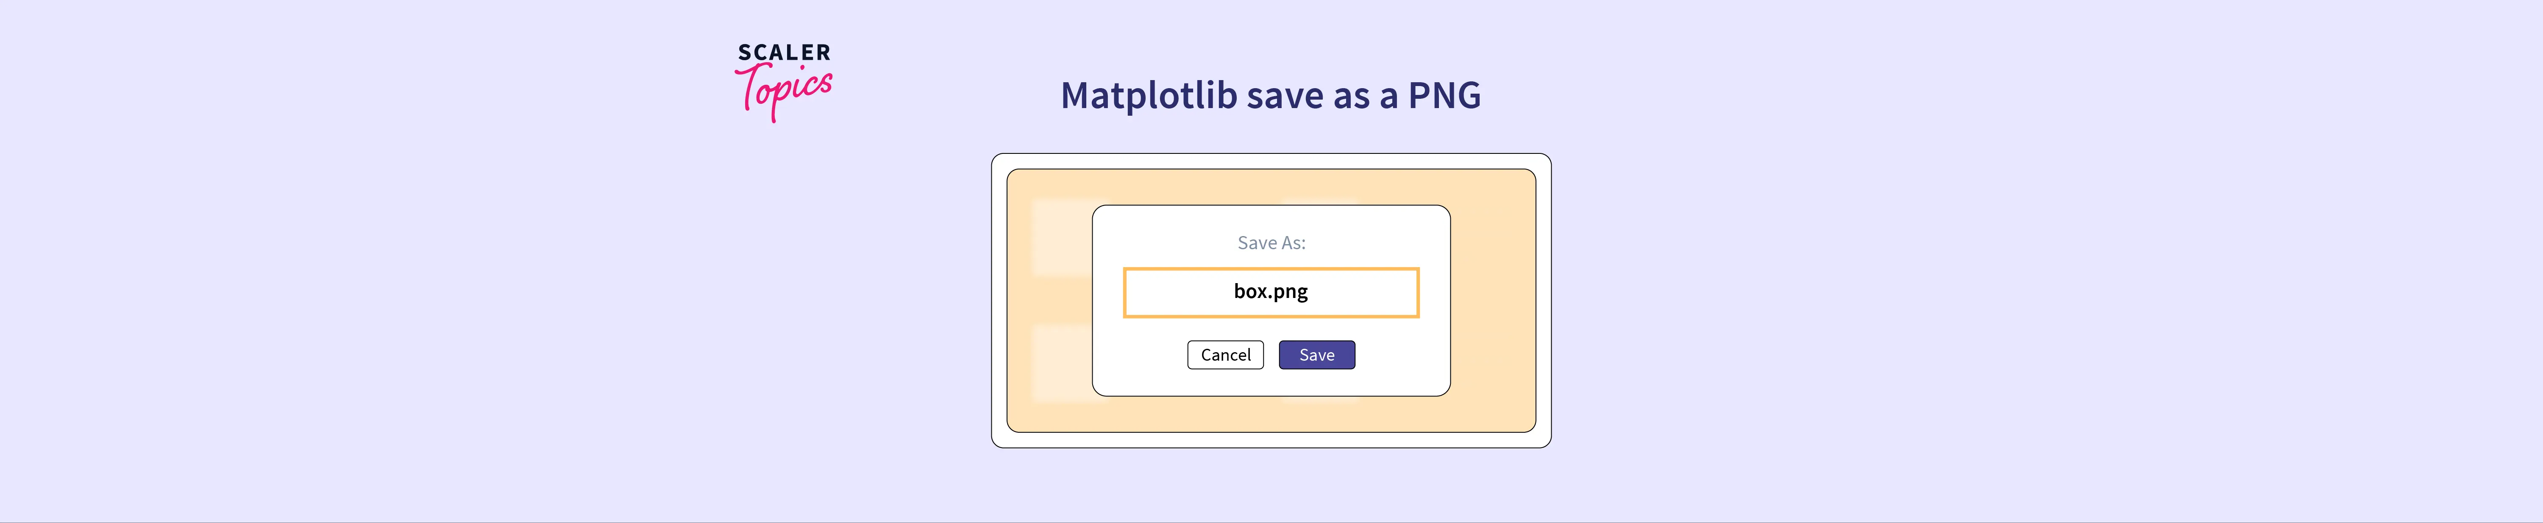Click the Save button in dialog
The width and height of the screenshot is (2543, 523).
1316,355
